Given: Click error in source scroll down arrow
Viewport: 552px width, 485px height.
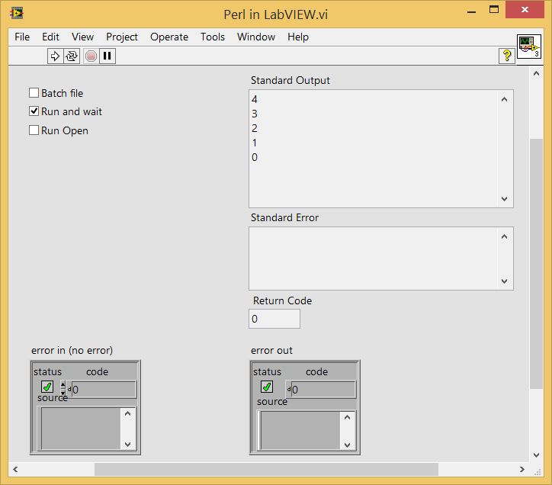Looking at the screenshot, I should tap(128, 444).
